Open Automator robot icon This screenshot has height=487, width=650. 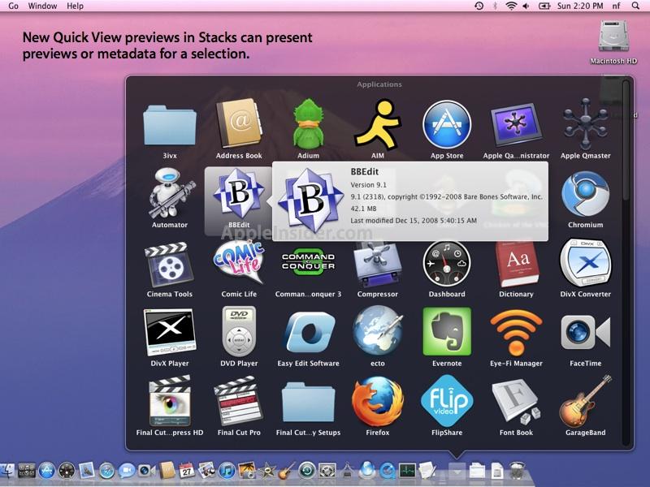coord(170,193)
